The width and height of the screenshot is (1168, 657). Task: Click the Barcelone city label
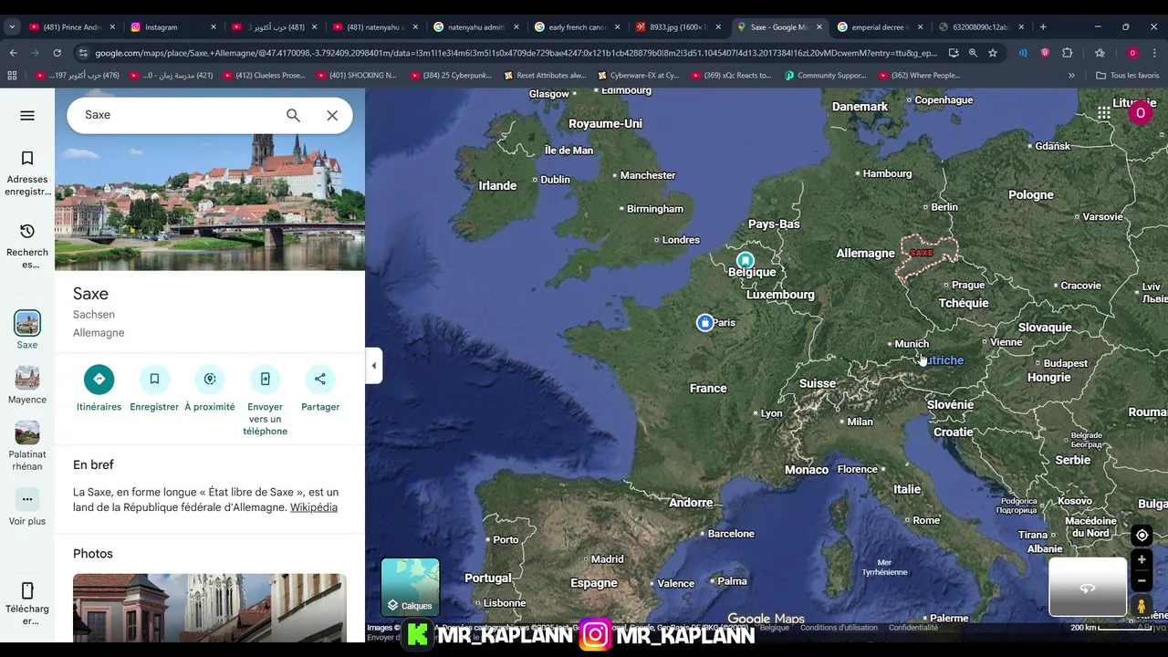coord(731,534)
